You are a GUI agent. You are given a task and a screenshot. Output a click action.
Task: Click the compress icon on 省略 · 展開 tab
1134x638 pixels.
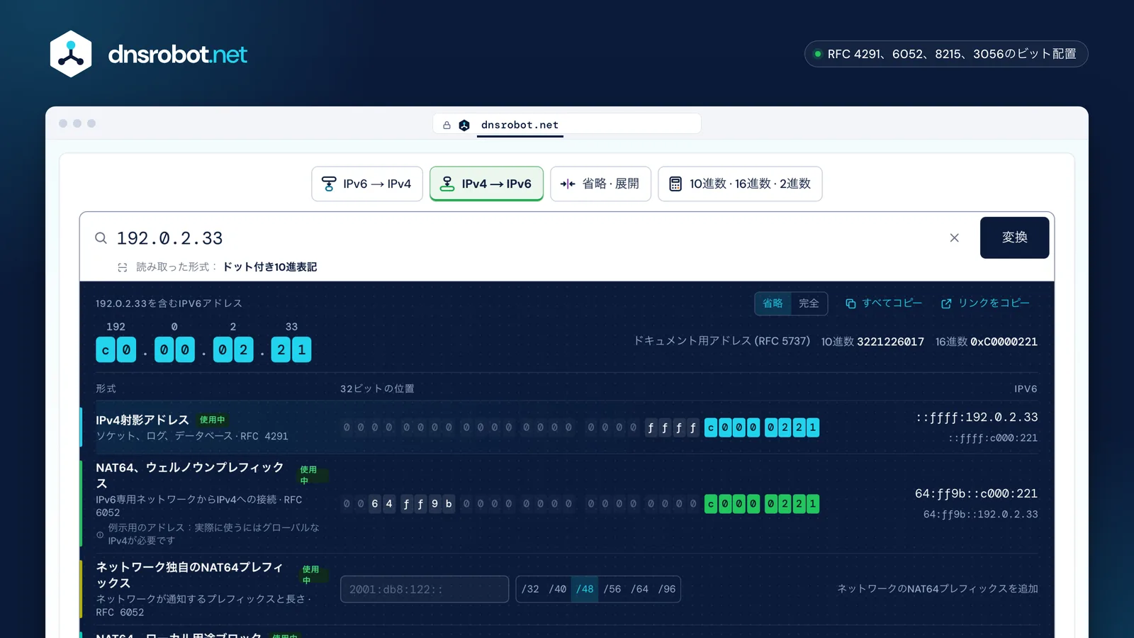[568, 184]
